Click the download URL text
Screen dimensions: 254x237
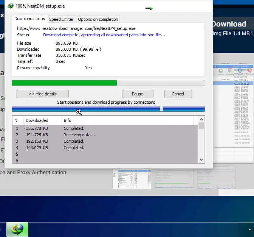point(76,28)
